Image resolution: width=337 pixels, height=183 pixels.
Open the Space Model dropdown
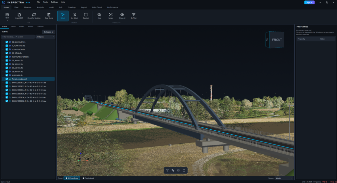click(x=284, y=178)
